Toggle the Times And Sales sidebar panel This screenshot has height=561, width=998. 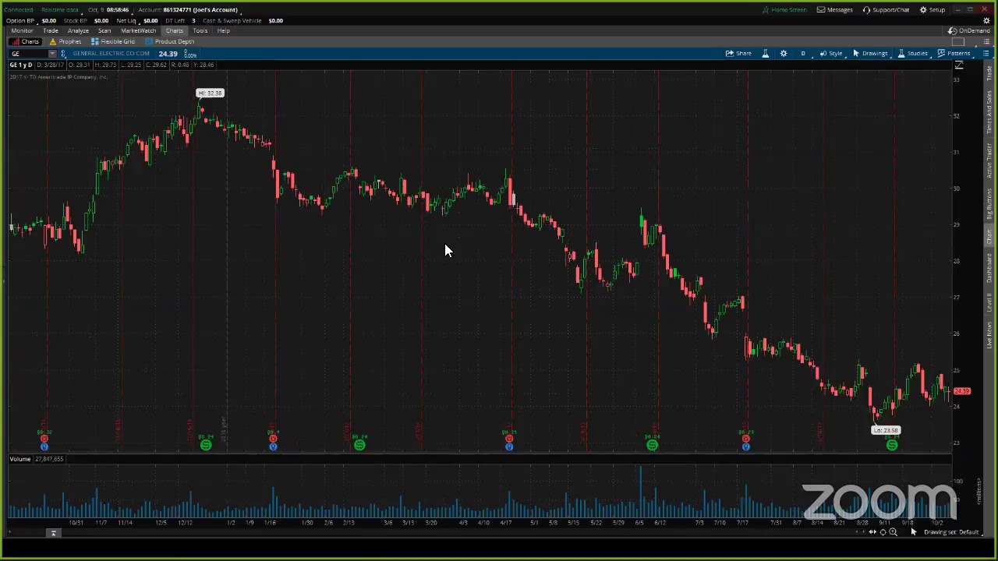tap(989, 111)
